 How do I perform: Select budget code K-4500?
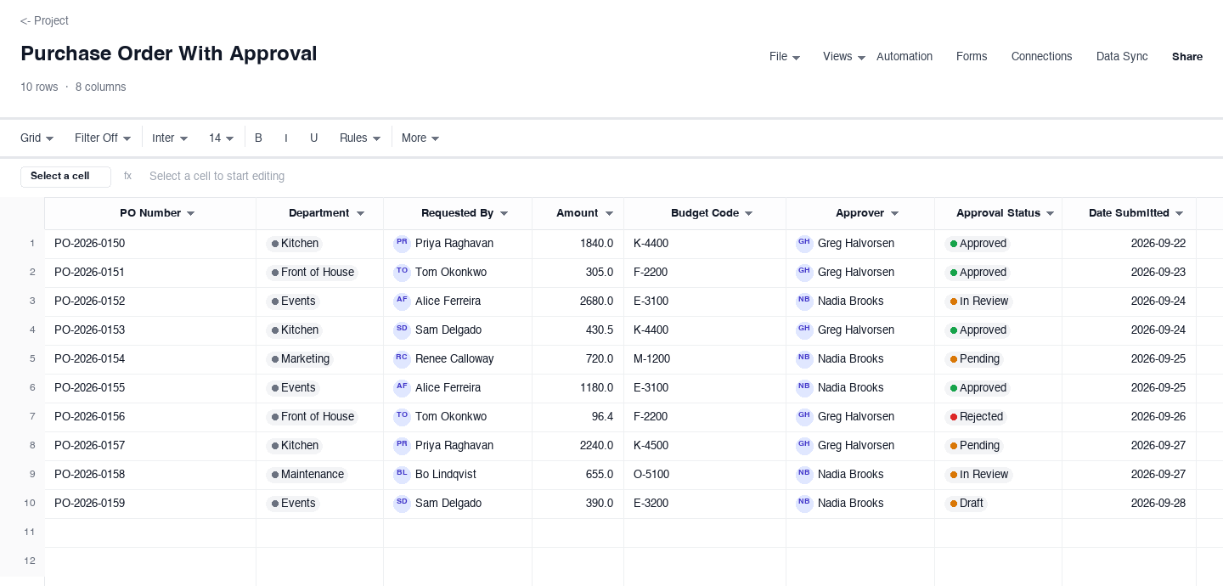pos(705,445)
